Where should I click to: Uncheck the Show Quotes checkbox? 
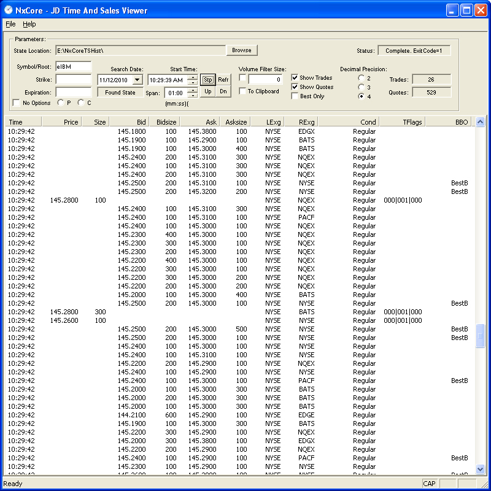[x=295, y=87]
